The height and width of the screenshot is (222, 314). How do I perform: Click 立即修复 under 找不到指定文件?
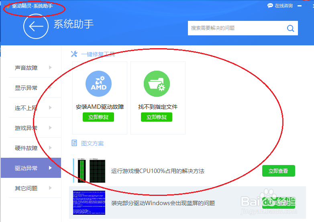[157, 117]
